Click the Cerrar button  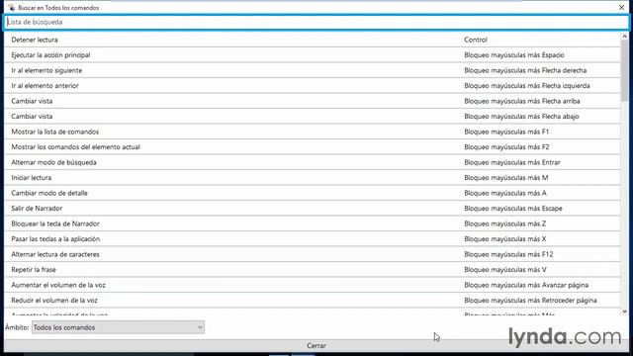pos(316,345)
